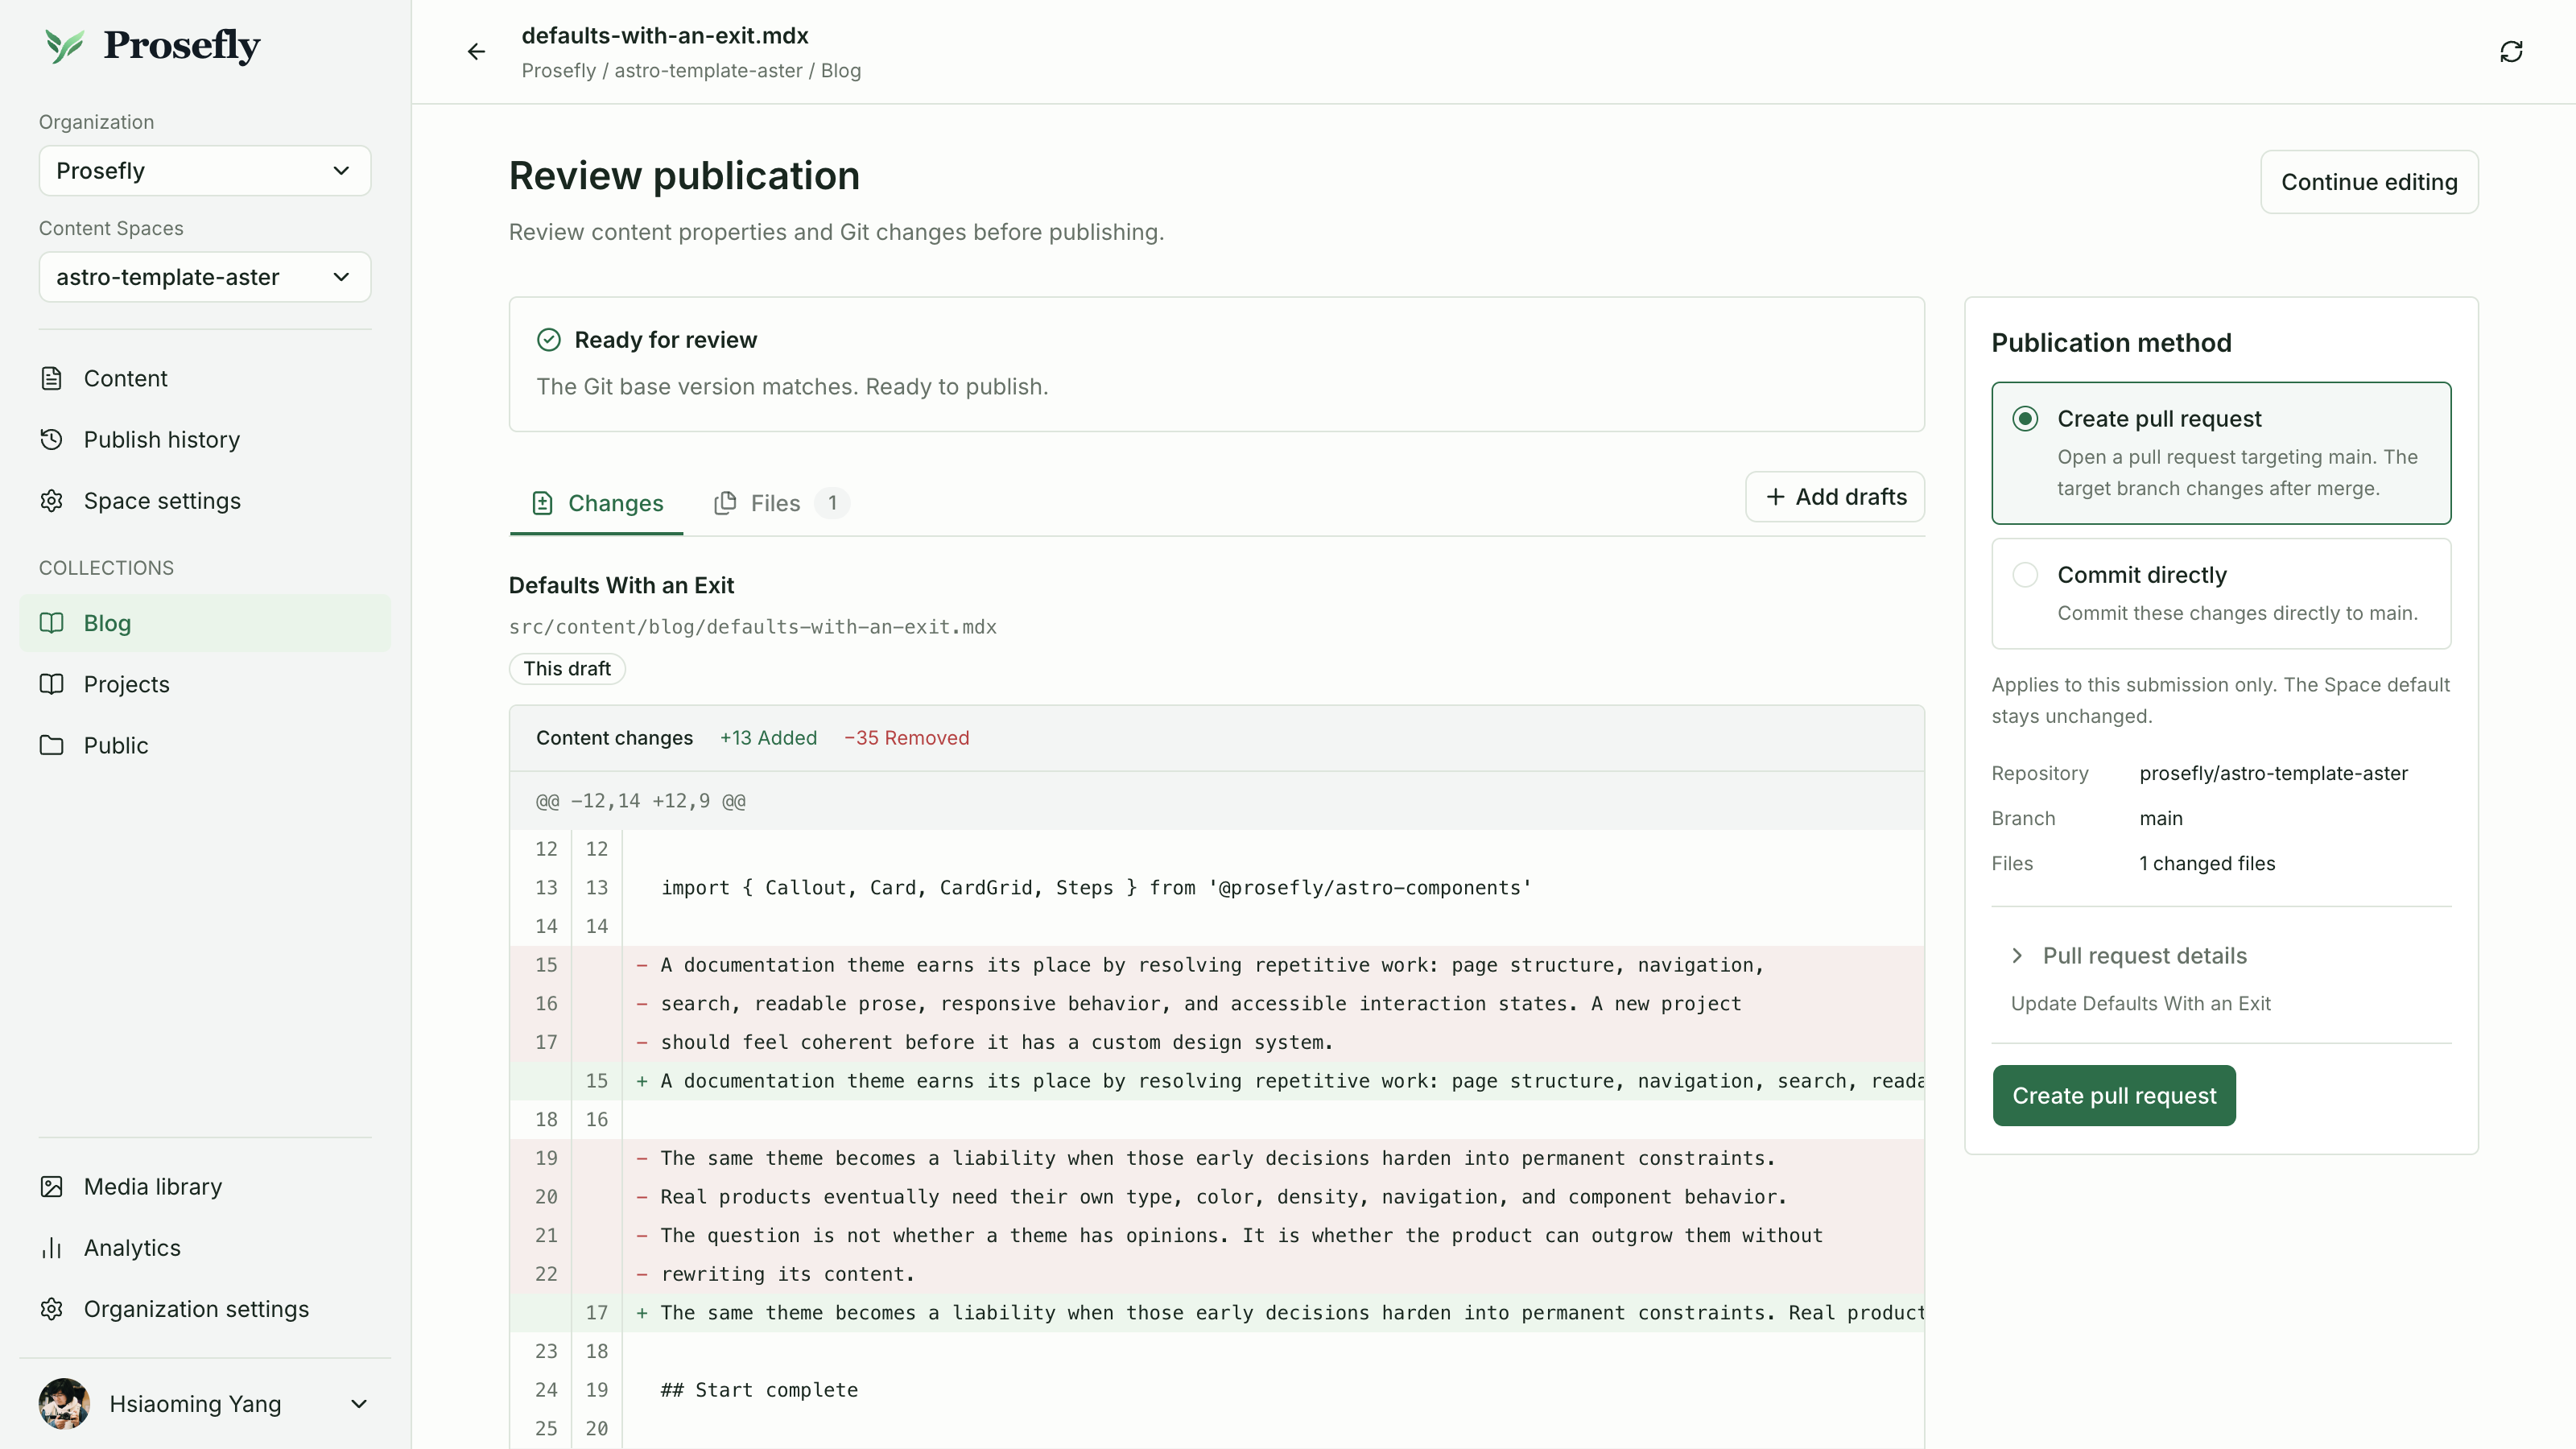Open Space settings in sidebar
Screen dimensions: 2576x1449
205,500
